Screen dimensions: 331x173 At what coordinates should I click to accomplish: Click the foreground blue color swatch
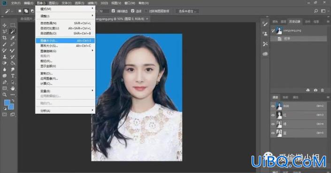coord(7,103)
